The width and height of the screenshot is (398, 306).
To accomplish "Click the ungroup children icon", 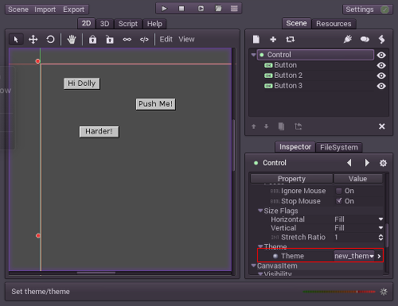I will (x=144, y=40).
